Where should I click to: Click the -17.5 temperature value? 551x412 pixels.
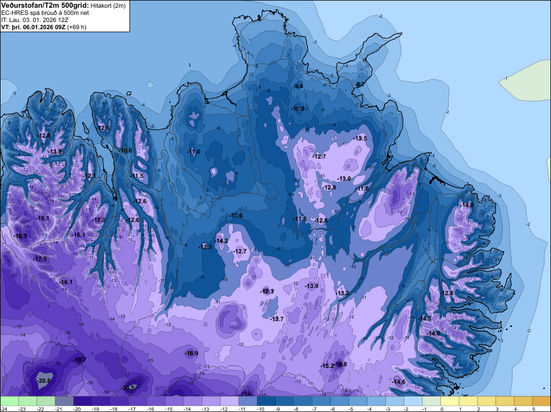(40, 259)
